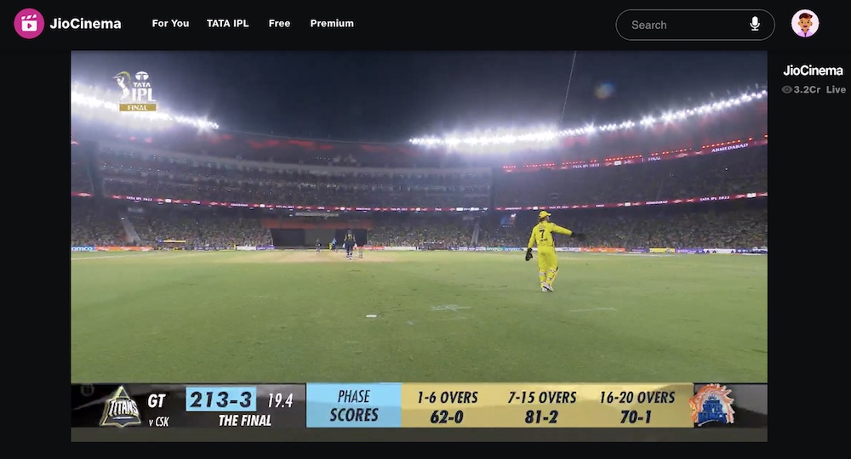The width and height of the screenshot is (851, 459).
Task: Select the Chennai Super Kings logo on scoreboard
Action: [712, 405]
